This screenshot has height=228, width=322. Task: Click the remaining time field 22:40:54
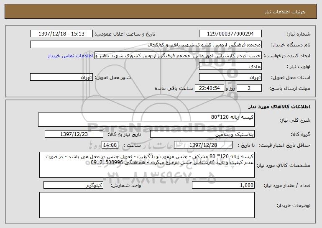coord(209,88)
